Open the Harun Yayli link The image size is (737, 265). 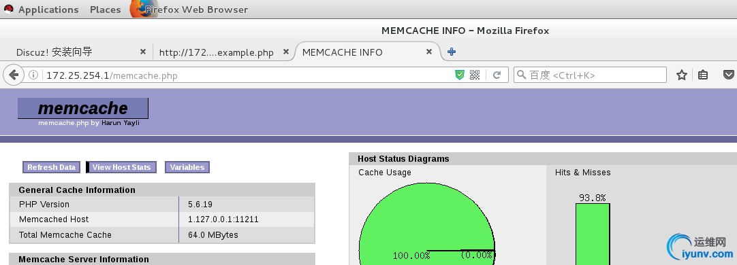(121, 123)
